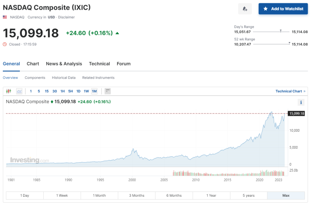
Task: Click the 15,099.18 price label on chart axis
Action: [296, 114]
